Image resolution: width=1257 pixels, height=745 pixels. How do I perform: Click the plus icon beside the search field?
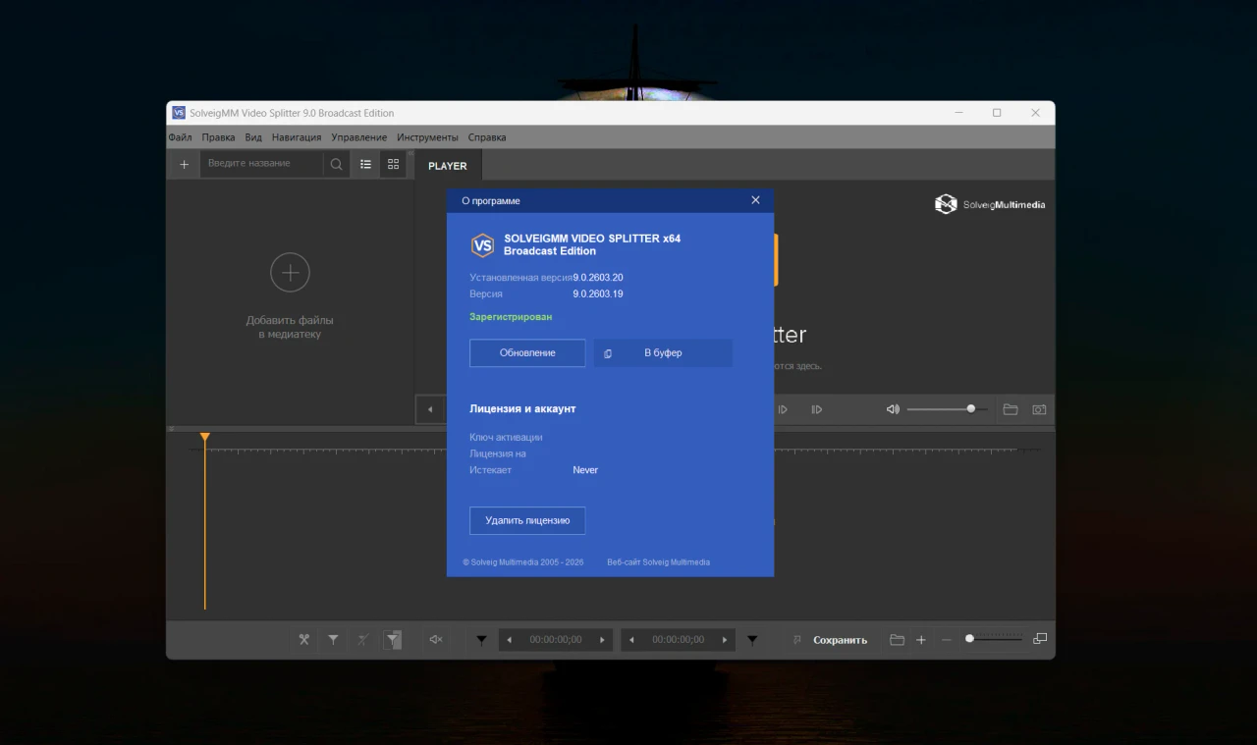(x=184, y=164)
